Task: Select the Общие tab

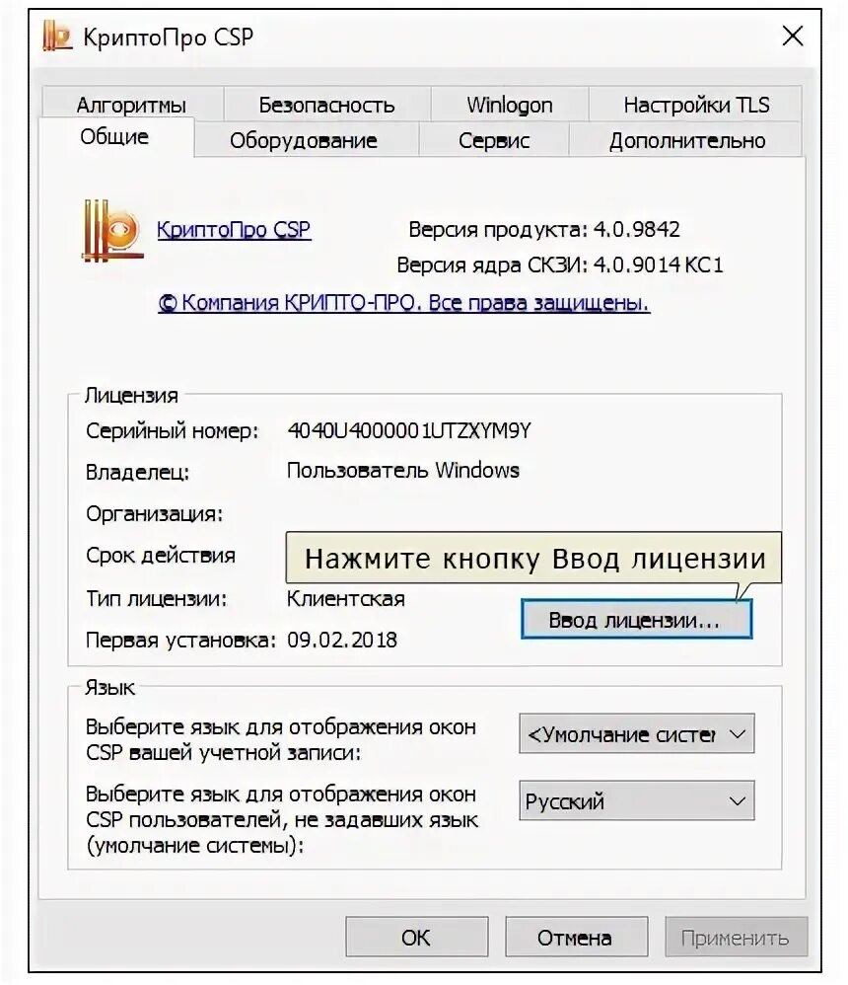Action: [x=114, y=136]
